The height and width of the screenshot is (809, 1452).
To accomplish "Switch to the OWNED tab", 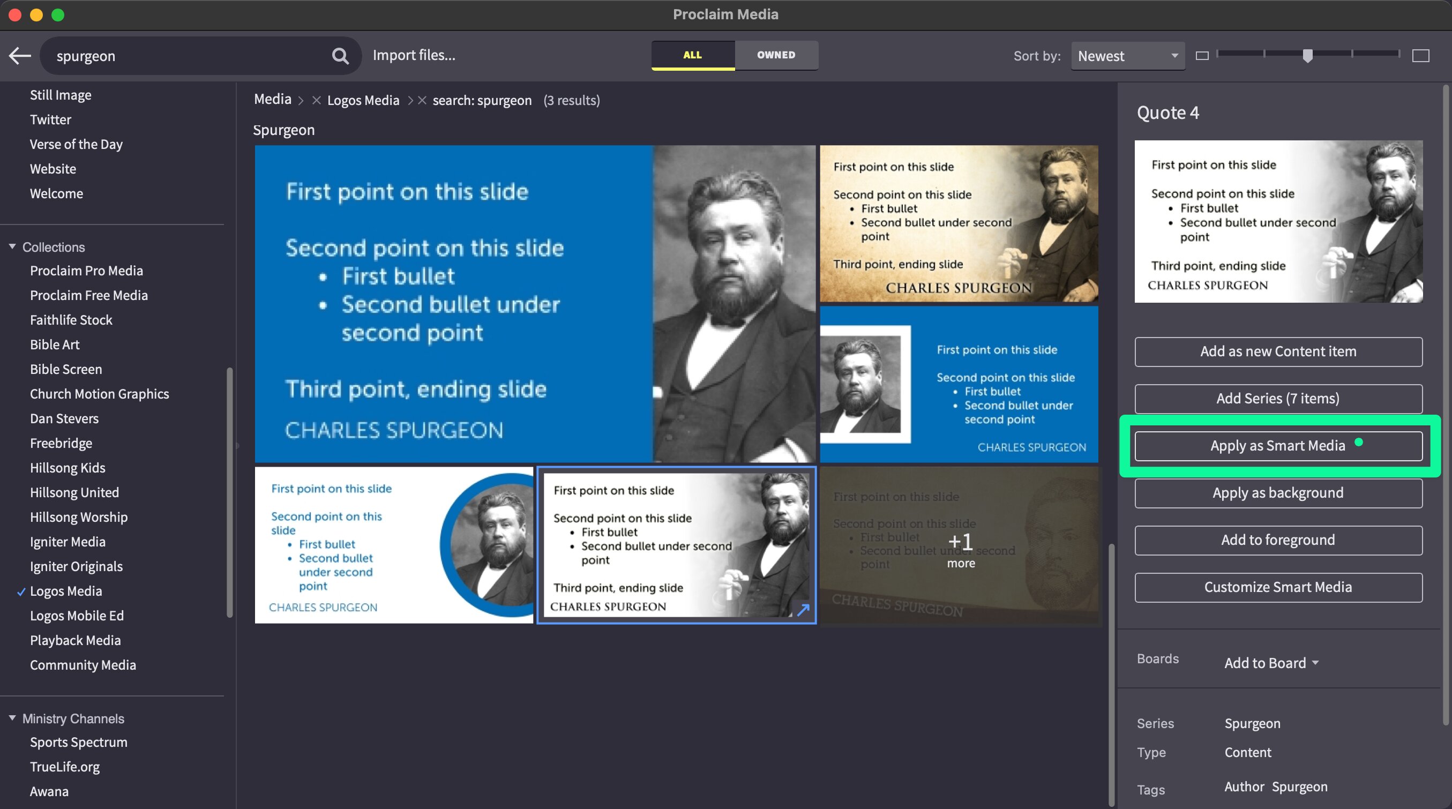I will pyautogui.click(x=776, y=55).
